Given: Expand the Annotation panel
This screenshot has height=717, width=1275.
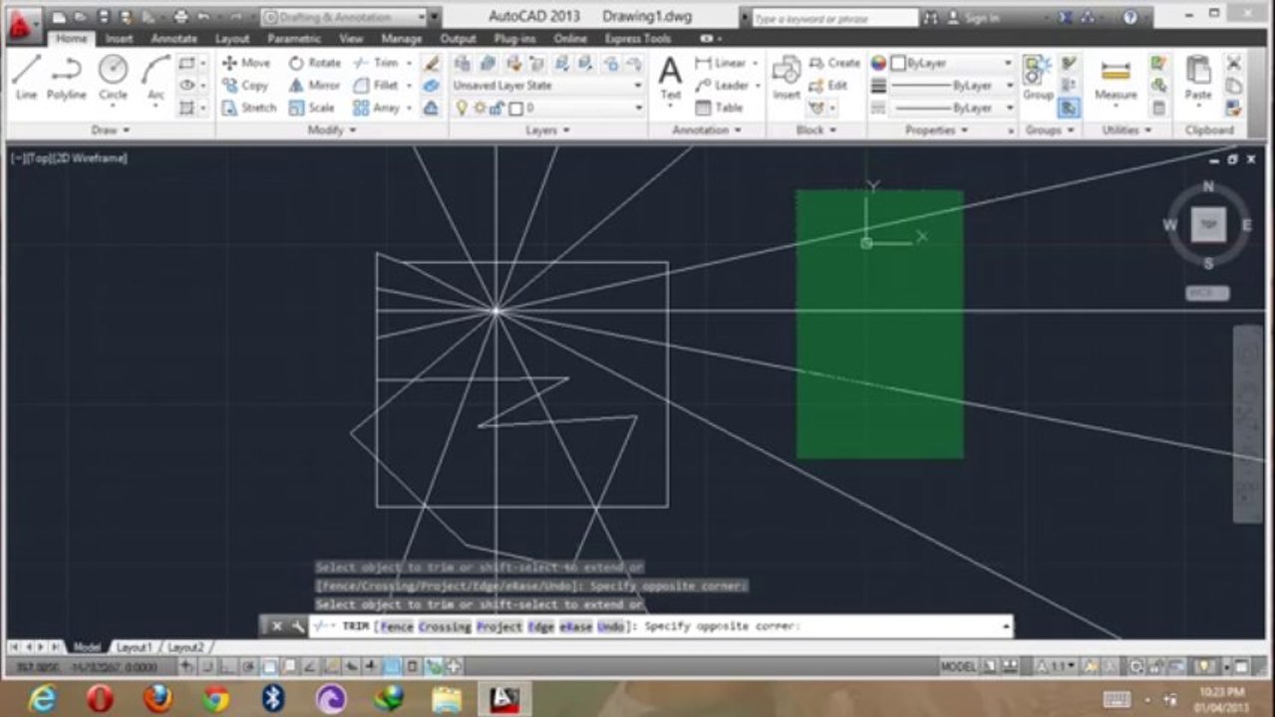Looking at the screenshot, I should click(x=707, y=130).
